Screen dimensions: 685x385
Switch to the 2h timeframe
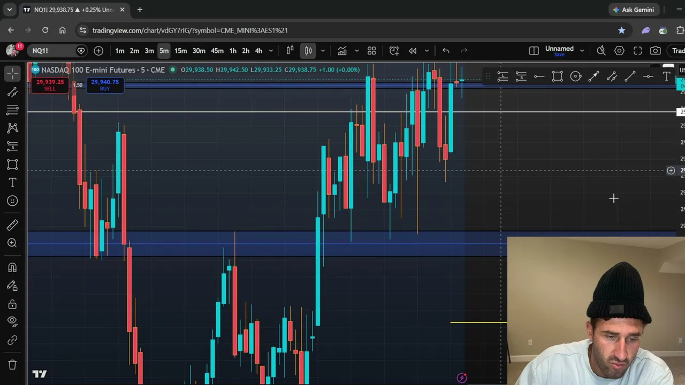pos(246,51)
